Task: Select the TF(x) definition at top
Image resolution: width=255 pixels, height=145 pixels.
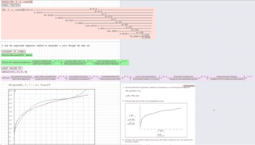Action: pyautogui.click(x=17, y=2)
